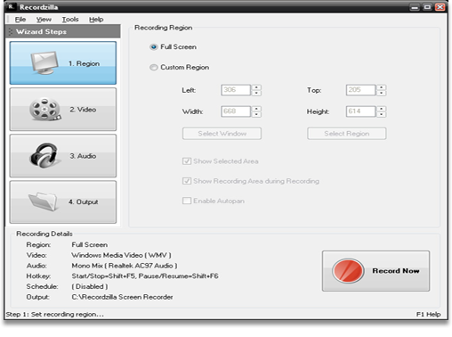Toggle Show Recording Area during Recording checkbox
452x337 pixels.
pos(187,181)
